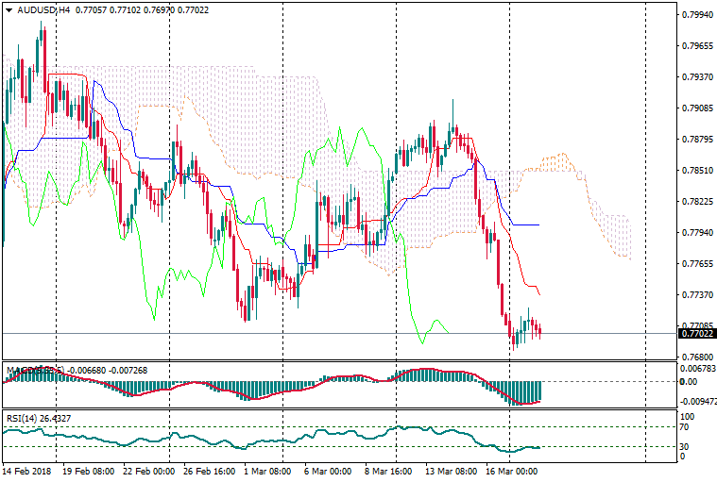This screenshot has height=482, width=717.
Task: Click the 0.79940 price scale label
Action: click(x=697, y=15)
